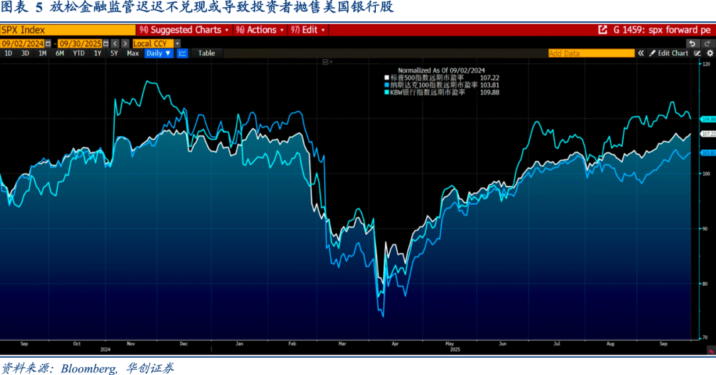Shift date range forward with right arrow

point(125,44)
